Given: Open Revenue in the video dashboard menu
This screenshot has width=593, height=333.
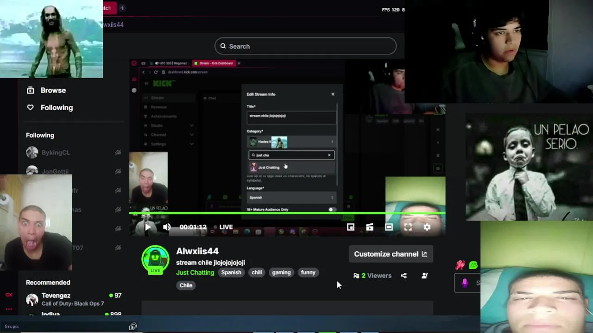Looking at the screenshot, I should (169, 107).
